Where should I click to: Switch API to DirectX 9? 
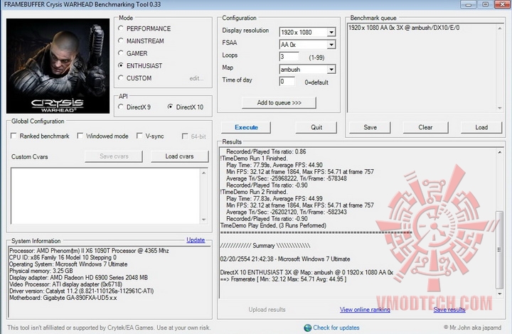[121, 107]
